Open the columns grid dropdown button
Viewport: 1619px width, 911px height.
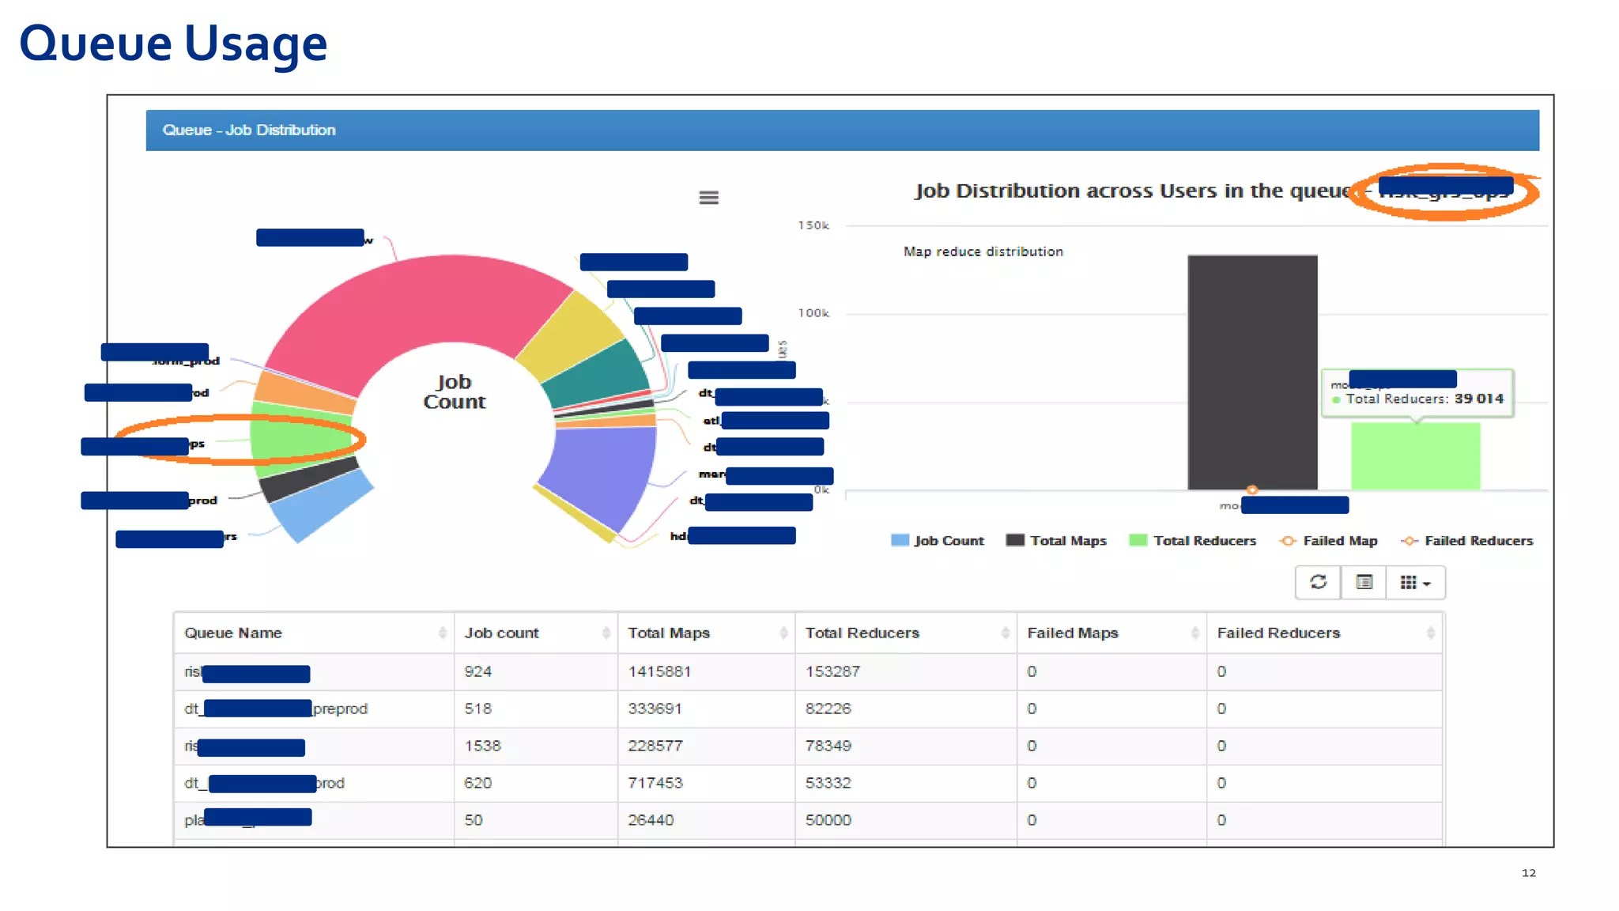pyautogui.click(x=1415, y=583)
